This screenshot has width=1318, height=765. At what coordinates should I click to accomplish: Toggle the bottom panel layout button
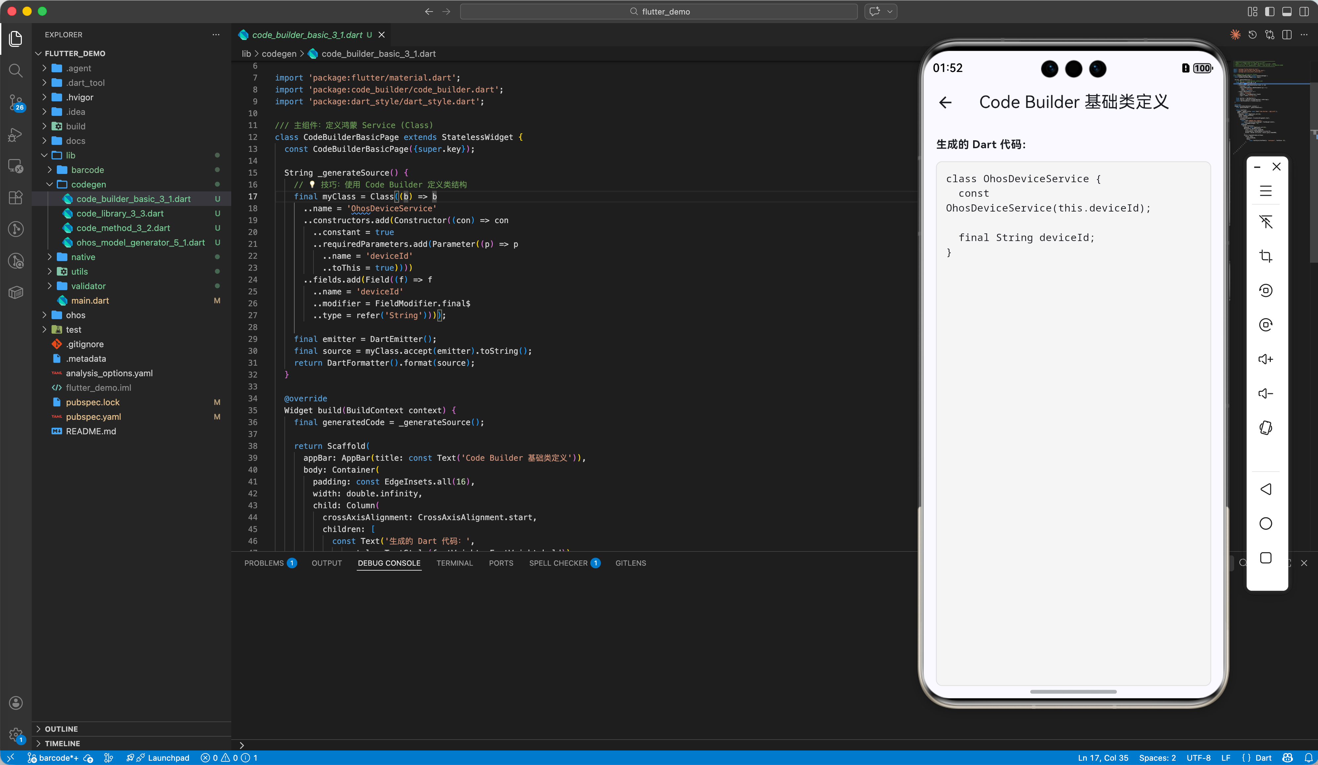pyautogui.click(x=1287, y=12)
